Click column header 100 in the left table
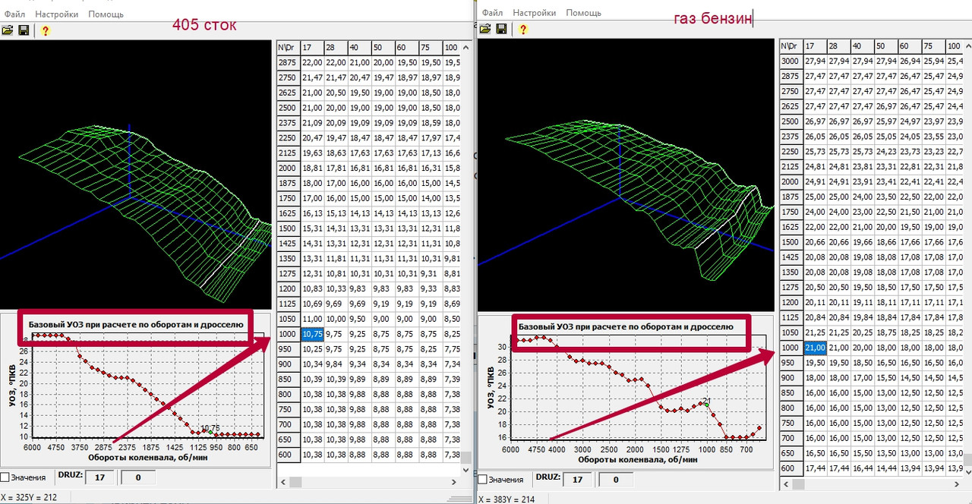The height and width of the screenshot is (504, 972). 451,47
